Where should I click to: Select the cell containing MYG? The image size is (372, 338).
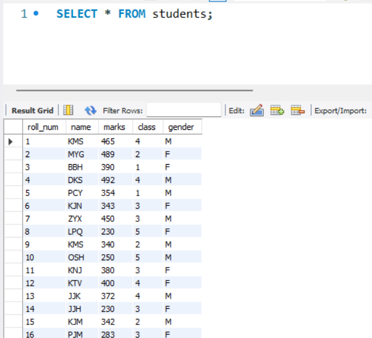tap(75, 154)
